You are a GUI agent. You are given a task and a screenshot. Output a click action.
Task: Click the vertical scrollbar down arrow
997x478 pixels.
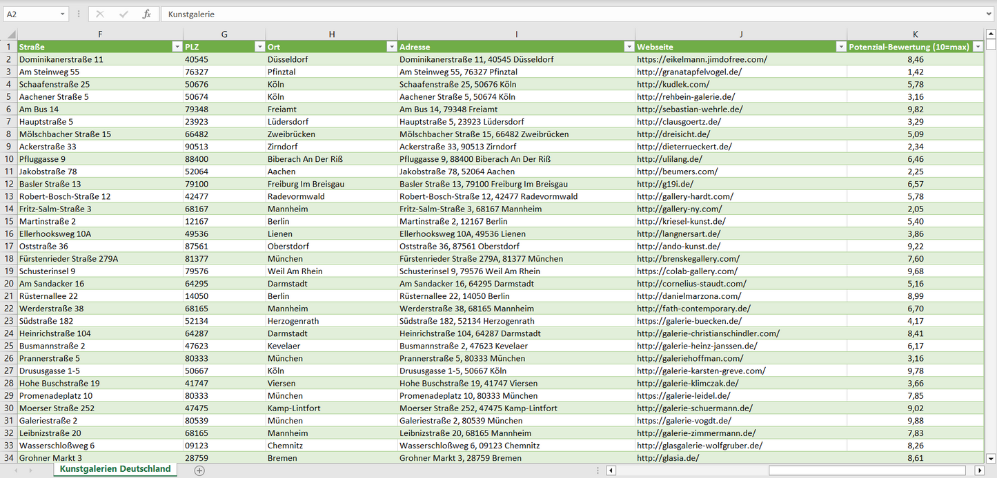(x=991, y=458)
